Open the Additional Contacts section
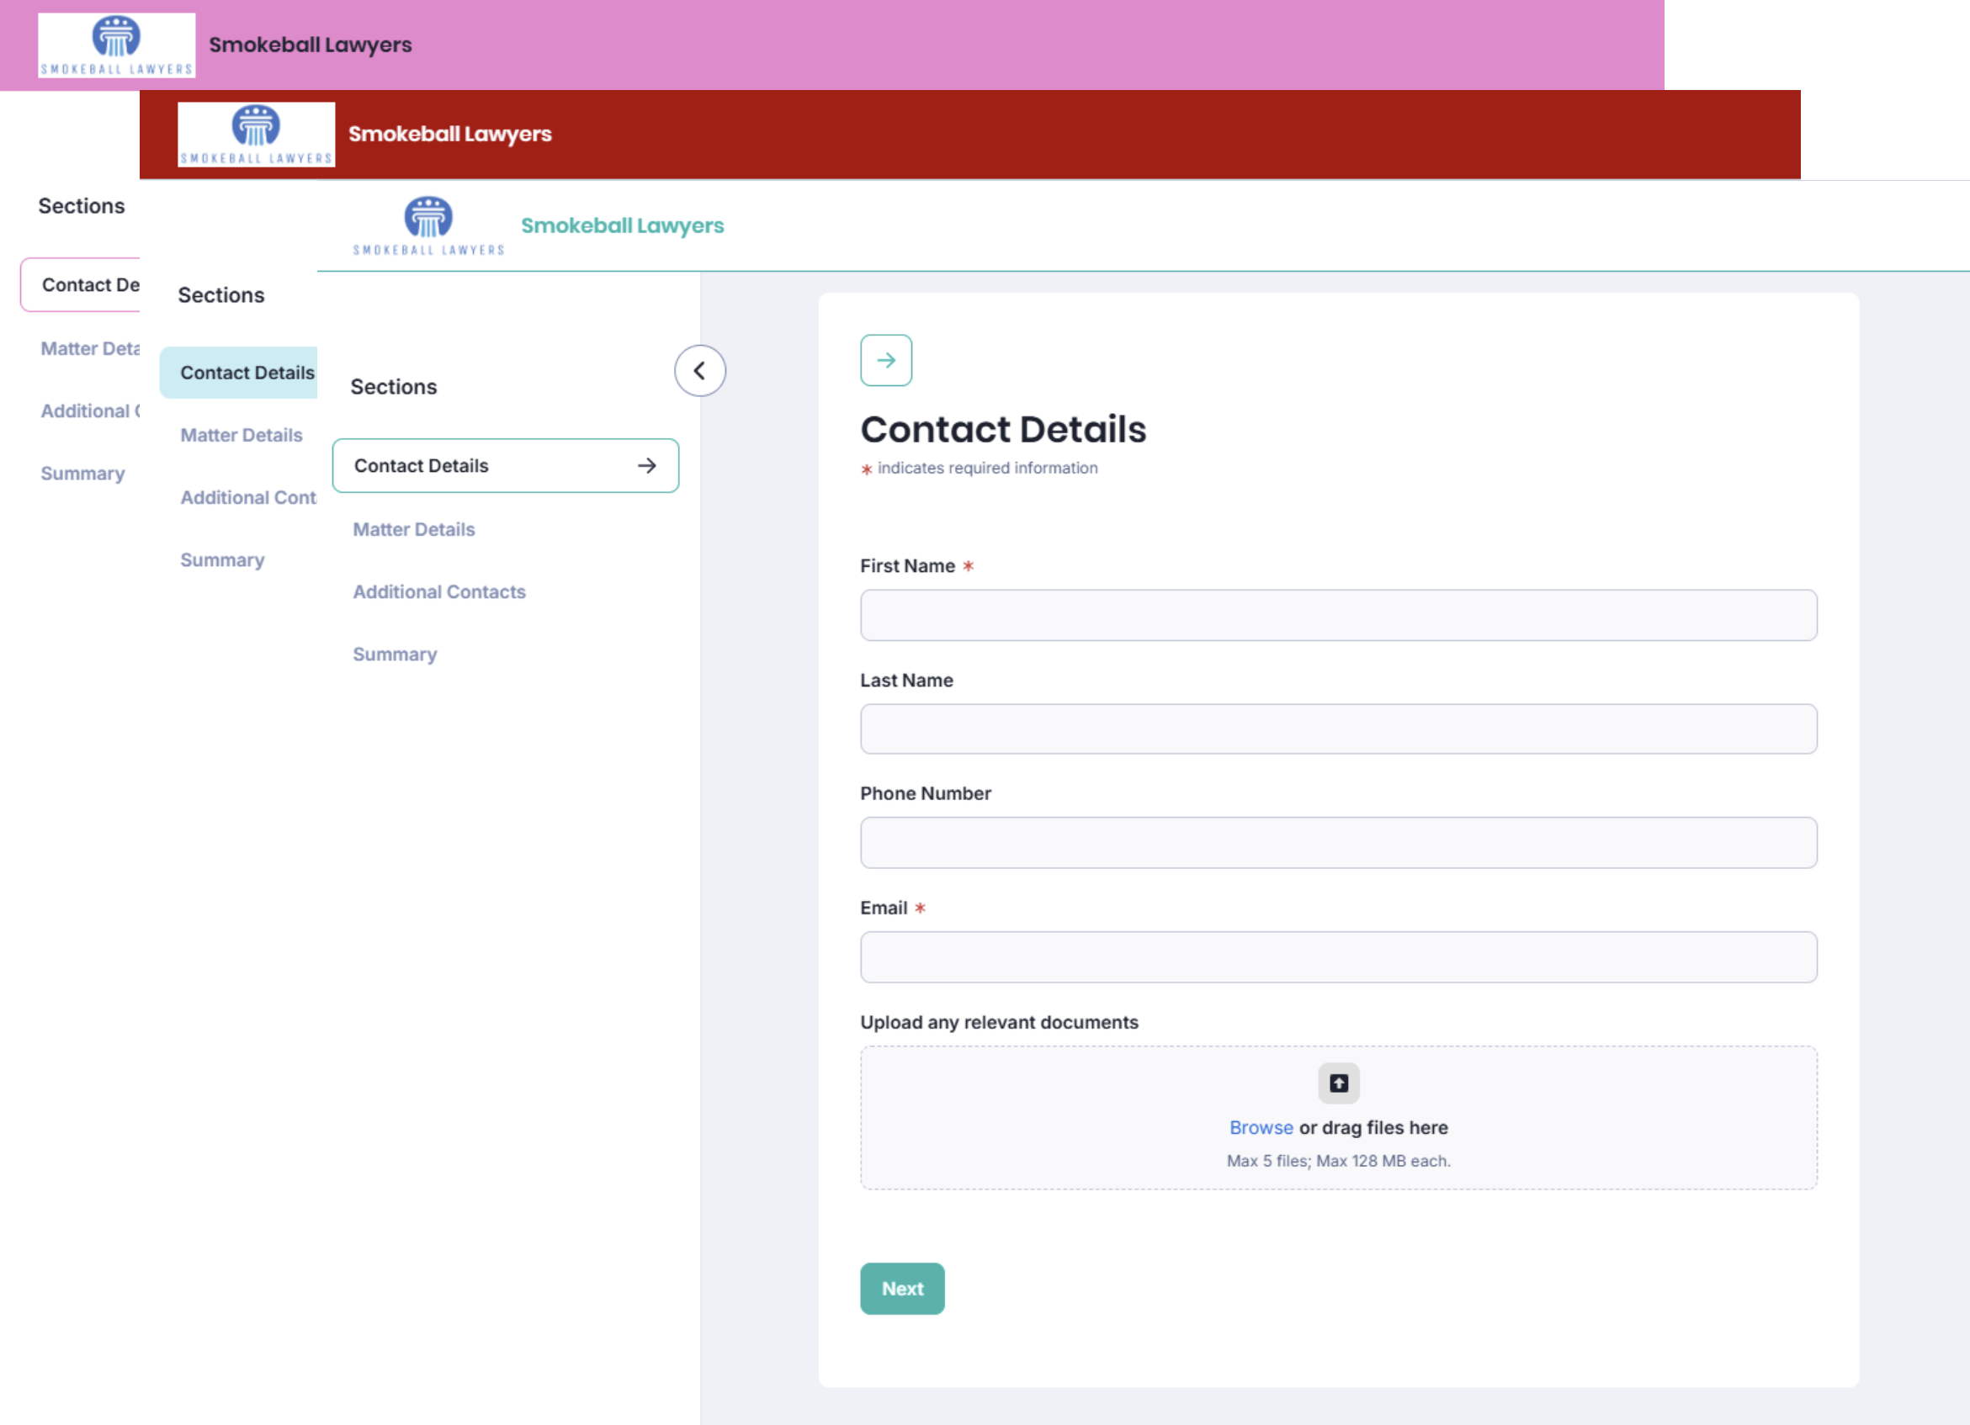This screenshot has width=1970, height=1425. point(438,591)
